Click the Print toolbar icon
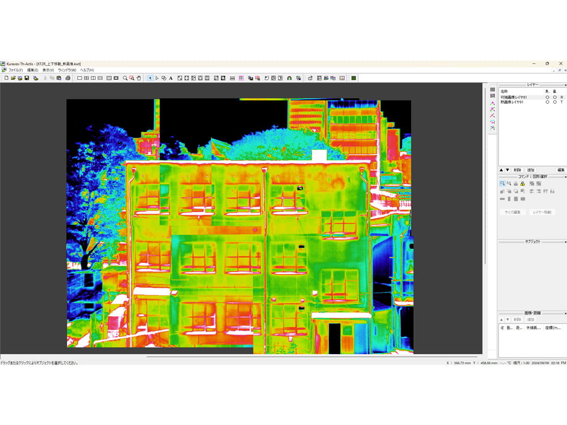This screenshot has height=425, width=567. click(67, 78)
